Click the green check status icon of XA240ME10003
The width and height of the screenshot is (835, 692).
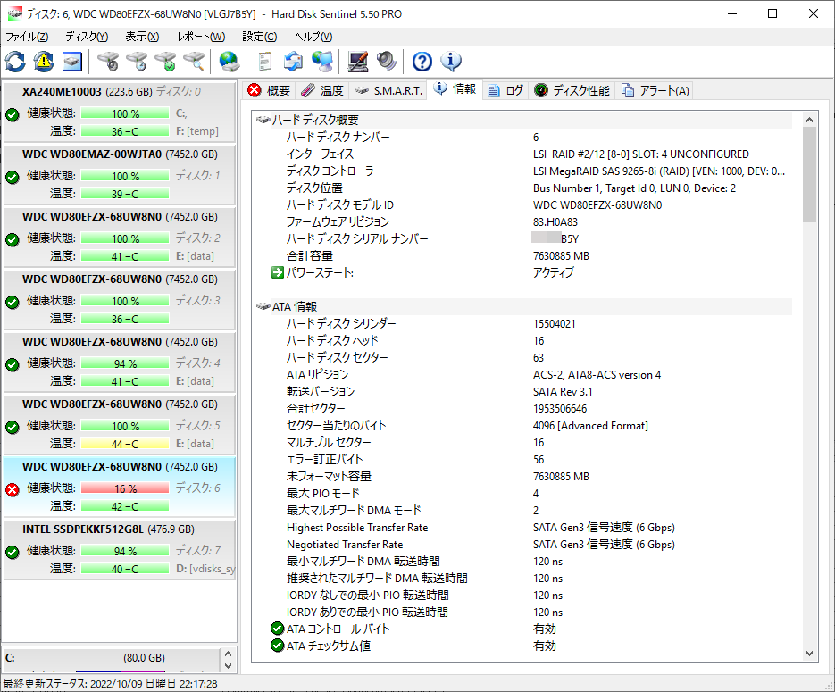13,114
